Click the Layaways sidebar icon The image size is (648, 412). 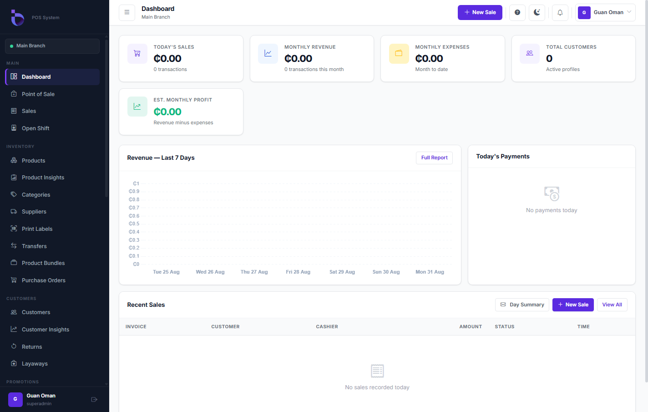click(x=14, y=363)
